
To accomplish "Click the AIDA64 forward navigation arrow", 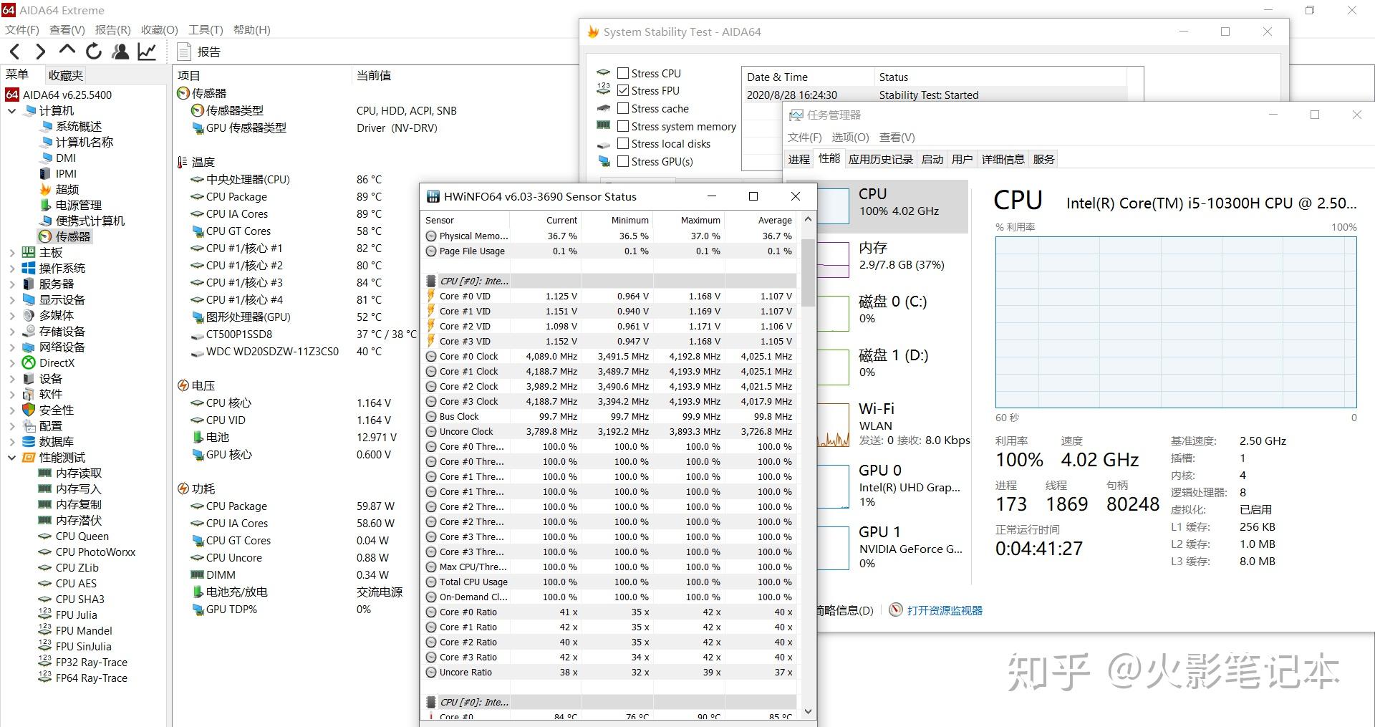I will point(41,52).
